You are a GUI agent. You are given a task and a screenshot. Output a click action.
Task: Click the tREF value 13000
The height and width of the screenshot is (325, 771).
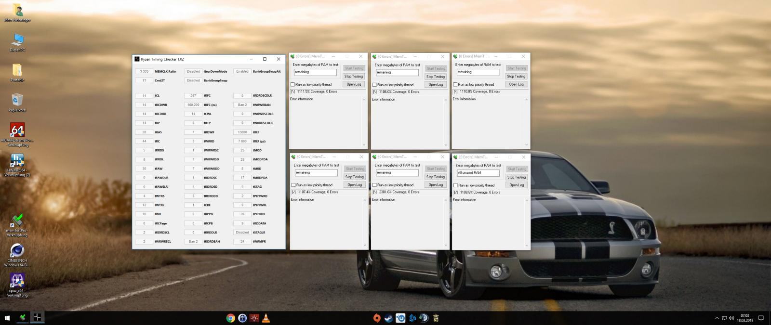tap(242, 132)
